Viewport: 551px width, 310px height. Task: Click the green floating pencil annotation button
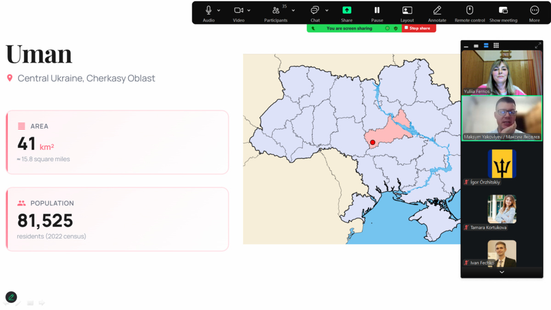pyautogui.click(x=11, y=297)
